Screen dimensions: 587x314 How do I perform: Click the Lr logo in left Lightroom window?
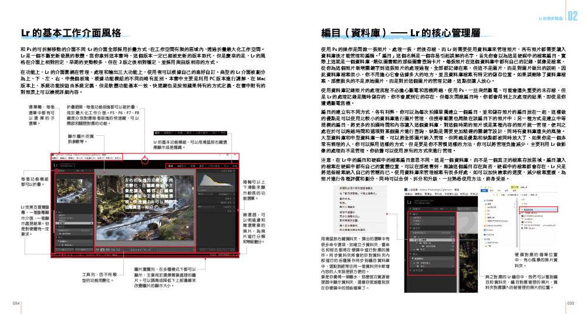[x=55, y=165]
